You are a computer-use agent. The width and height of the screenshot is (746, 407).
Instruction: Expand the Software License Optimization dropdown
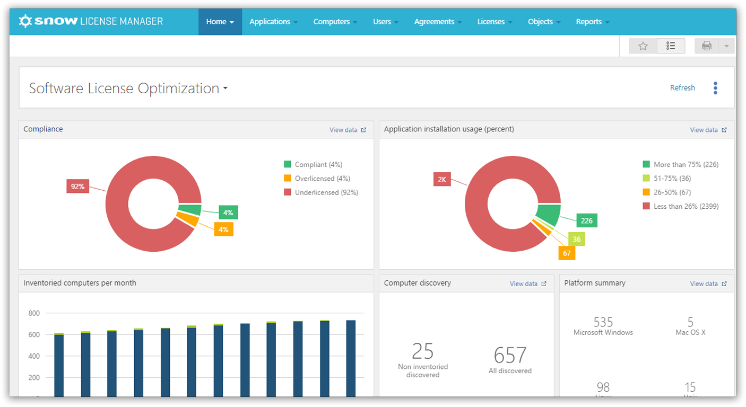click(x=128, y=89)
